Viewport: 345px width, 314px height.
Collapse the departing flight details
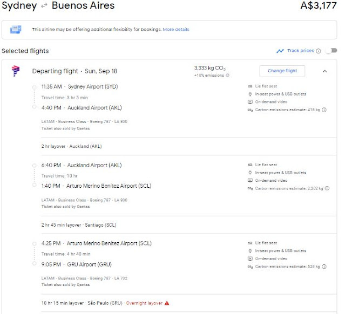tap(325, 71)
